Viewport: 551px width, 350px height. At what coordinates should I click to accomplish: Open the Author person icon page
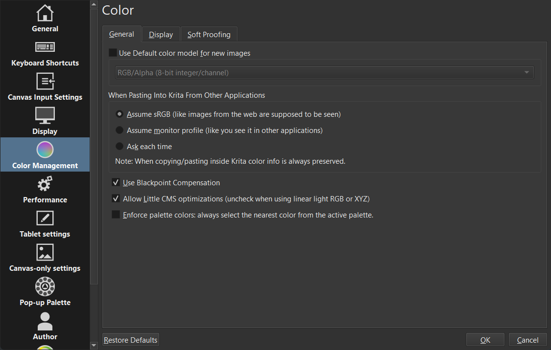(x=45, y=321)
